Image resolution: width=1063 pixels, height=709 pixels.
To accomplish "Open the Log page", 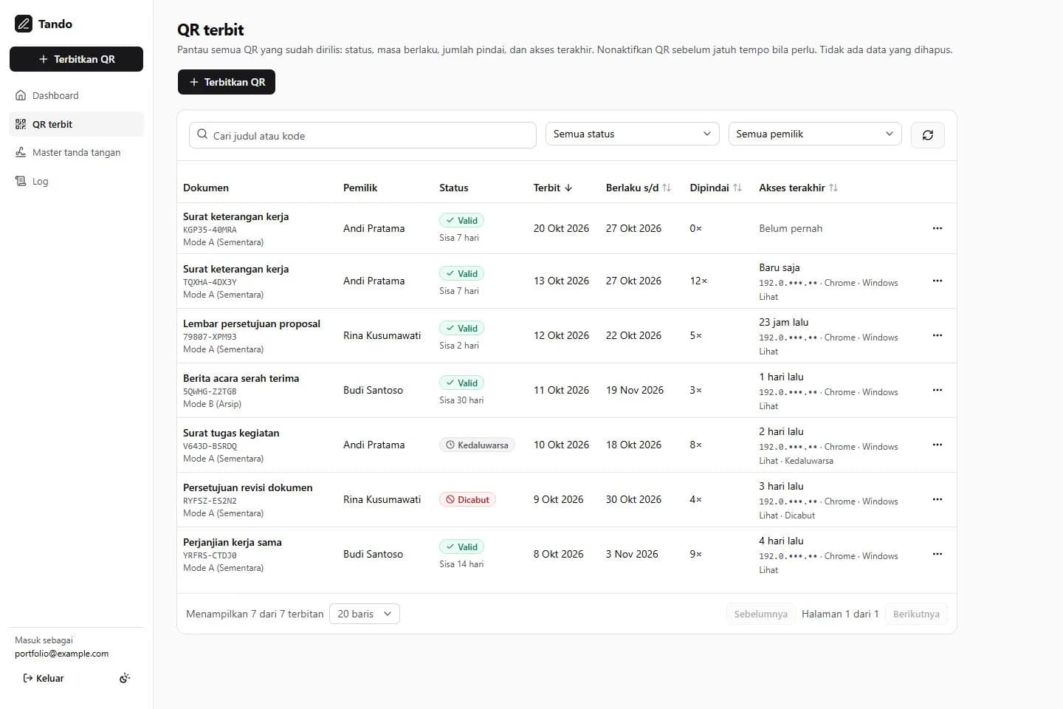I will pyautogui.click(x=76, y=181).
